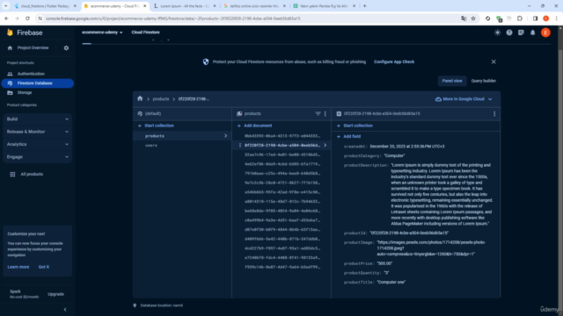Click the productTitle value "Computer one"
The height and width of the screenshot is (316, 563).
pos(391,283)
